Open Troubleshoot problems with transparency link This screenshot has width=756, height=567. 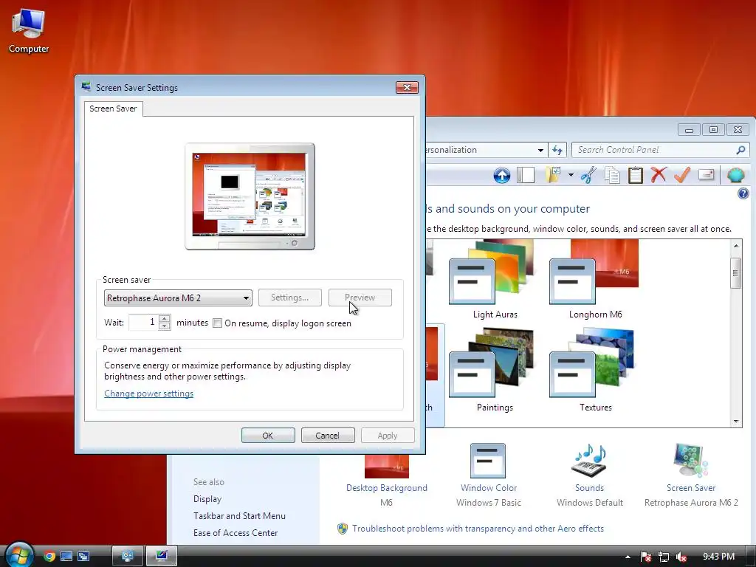click(478, 529)
